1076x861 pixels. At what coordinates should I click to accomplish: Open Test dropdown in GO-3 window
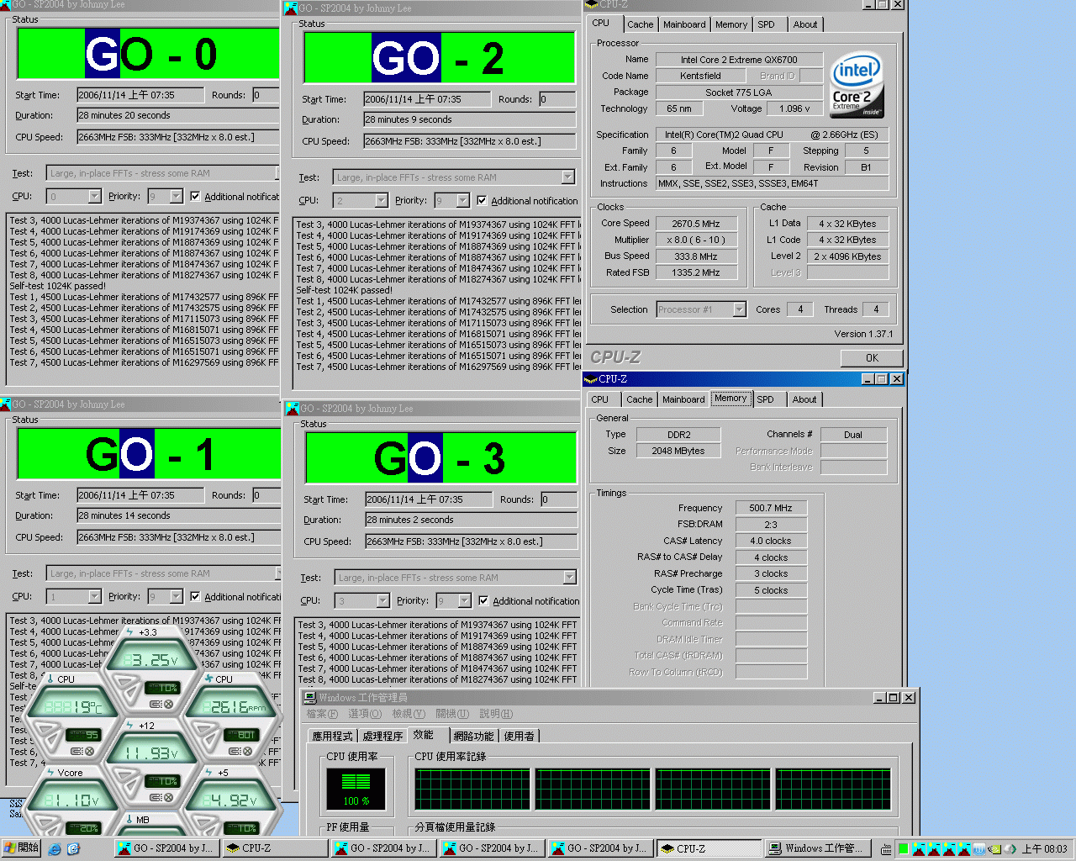tap(570, 578)
